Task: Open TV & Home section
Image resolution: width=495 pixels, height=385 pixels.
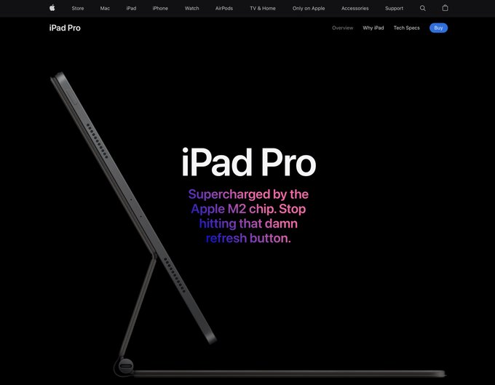Action: [x=263, y=8]
